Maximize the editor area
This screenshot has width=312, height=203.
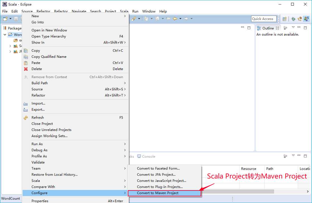[249, 28]
